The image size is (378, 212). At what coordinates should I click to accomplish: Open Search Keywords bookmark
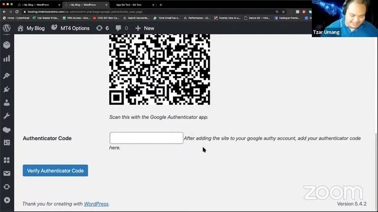tap(136, 18)
